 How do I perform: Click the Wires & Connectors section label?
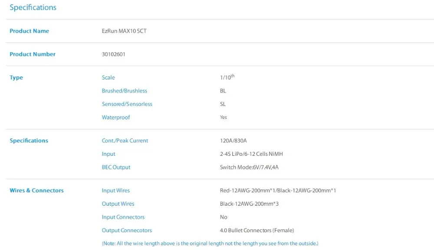tap(36, 191)
